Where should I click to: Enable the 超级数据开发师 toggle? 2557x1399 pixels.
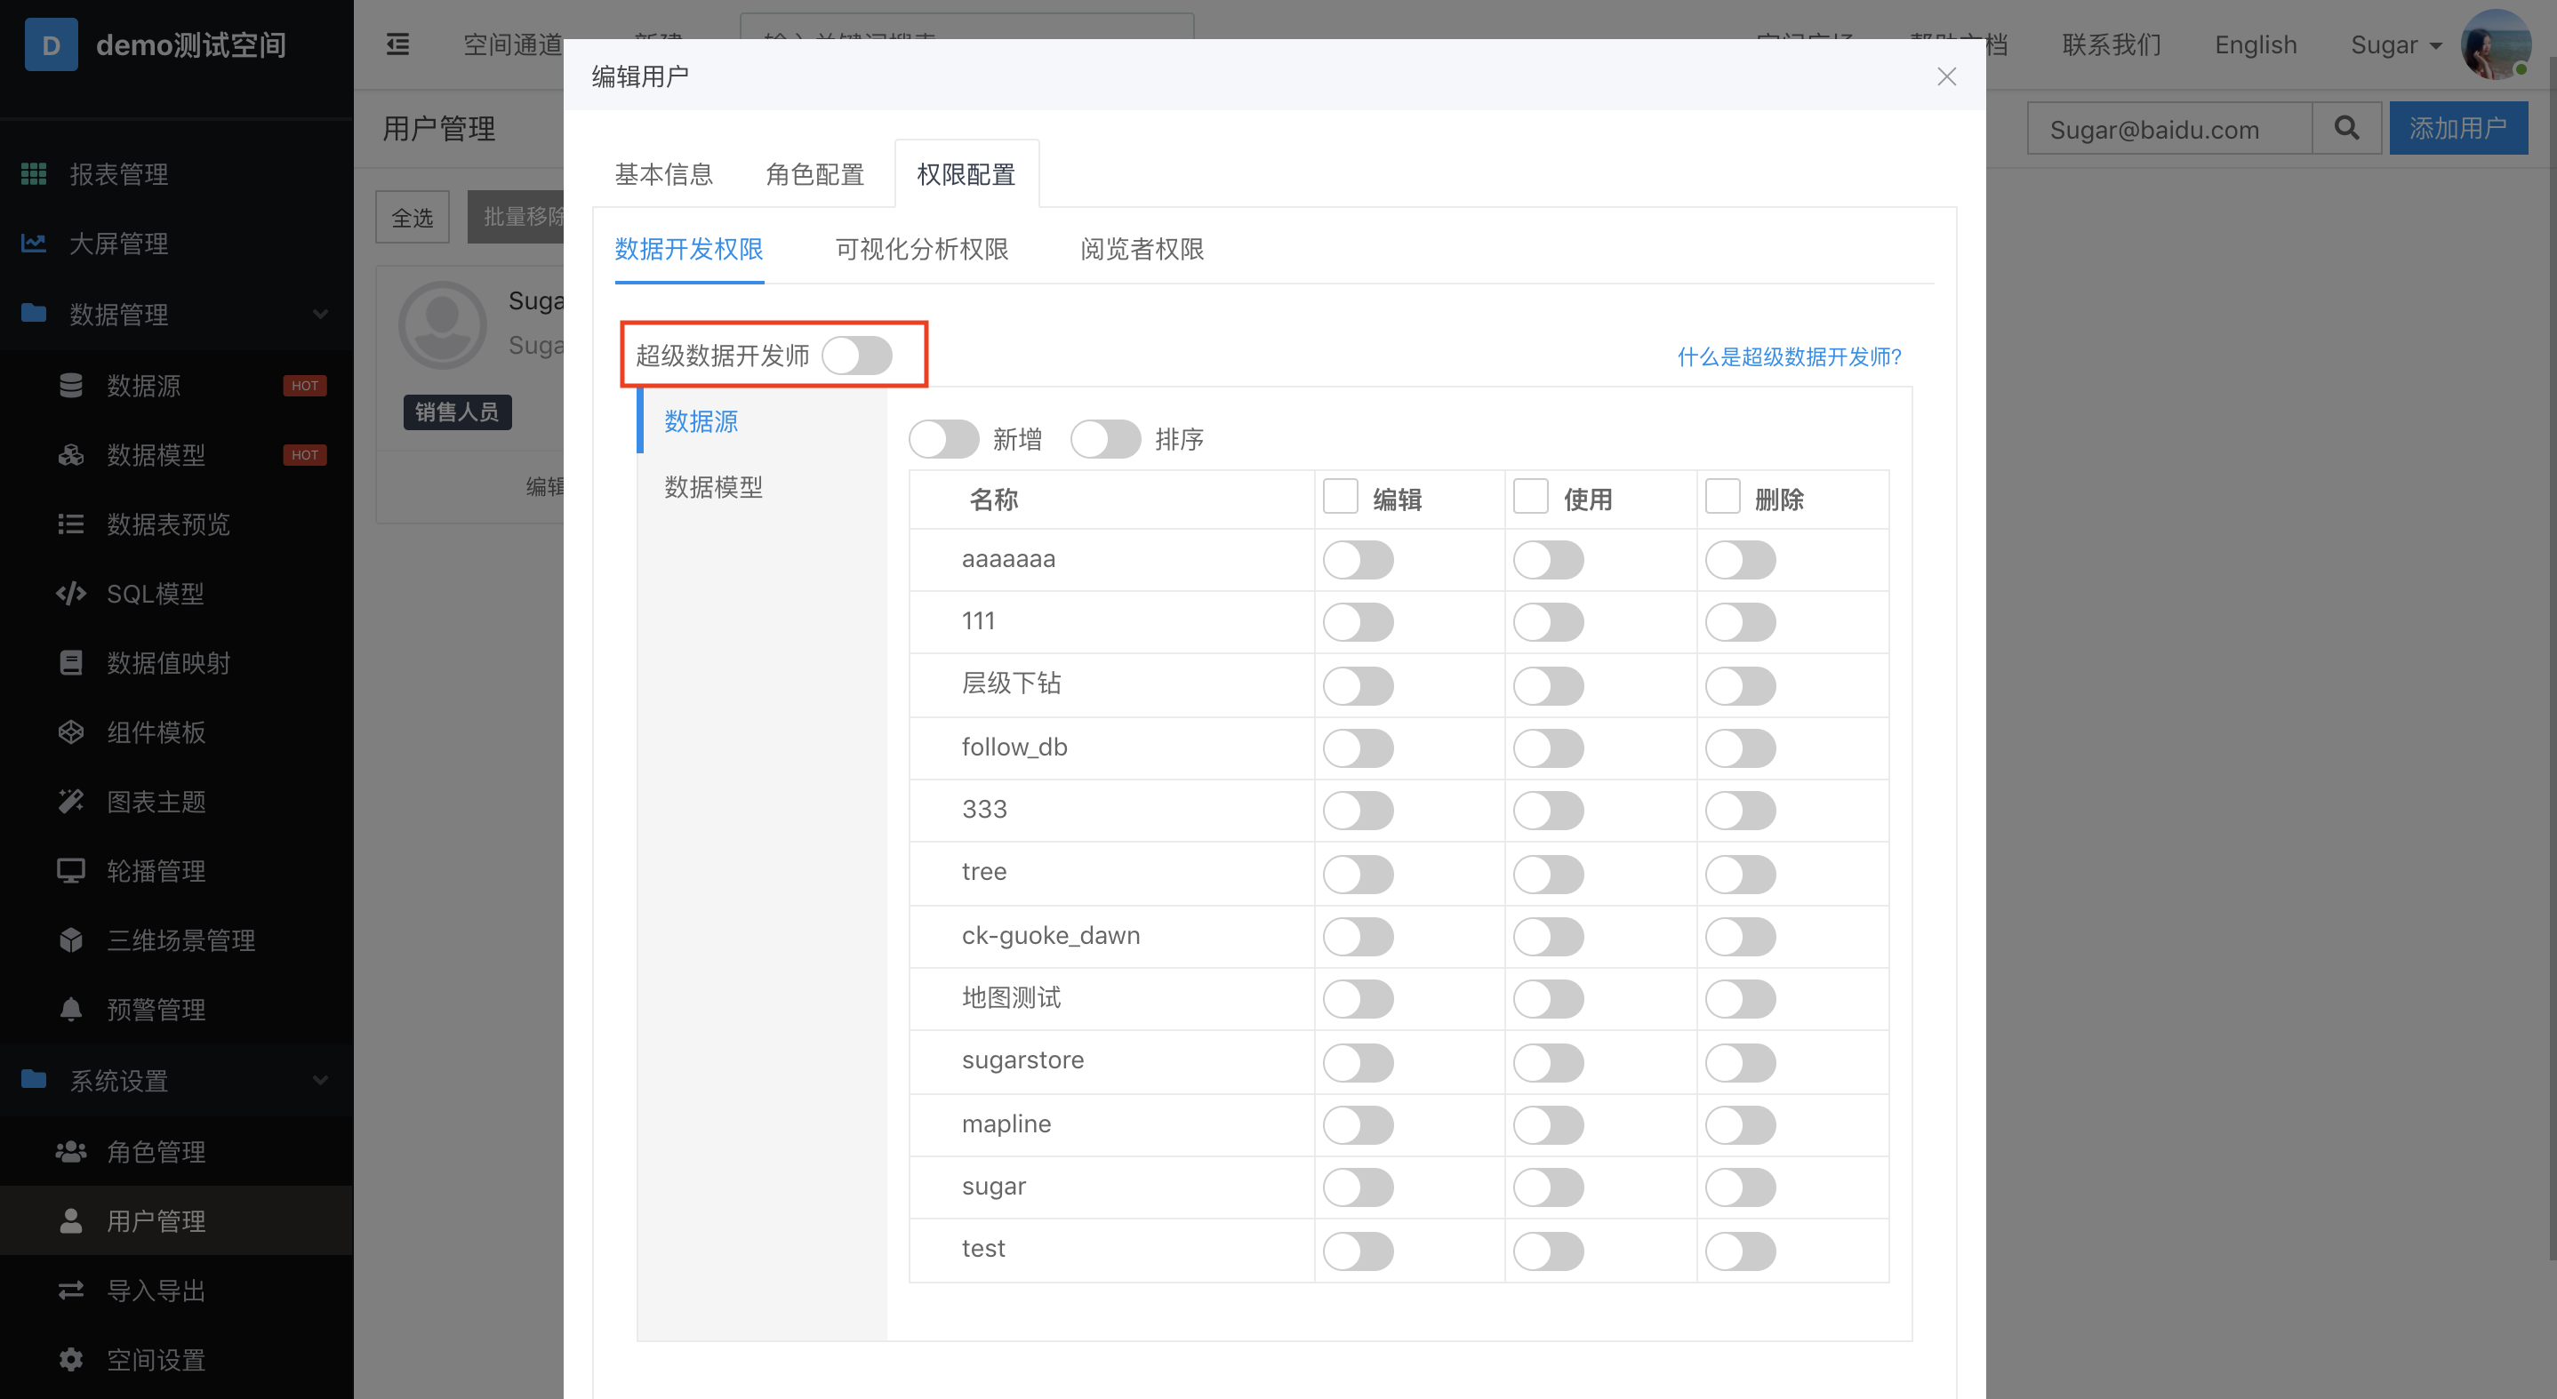[857, 356]
